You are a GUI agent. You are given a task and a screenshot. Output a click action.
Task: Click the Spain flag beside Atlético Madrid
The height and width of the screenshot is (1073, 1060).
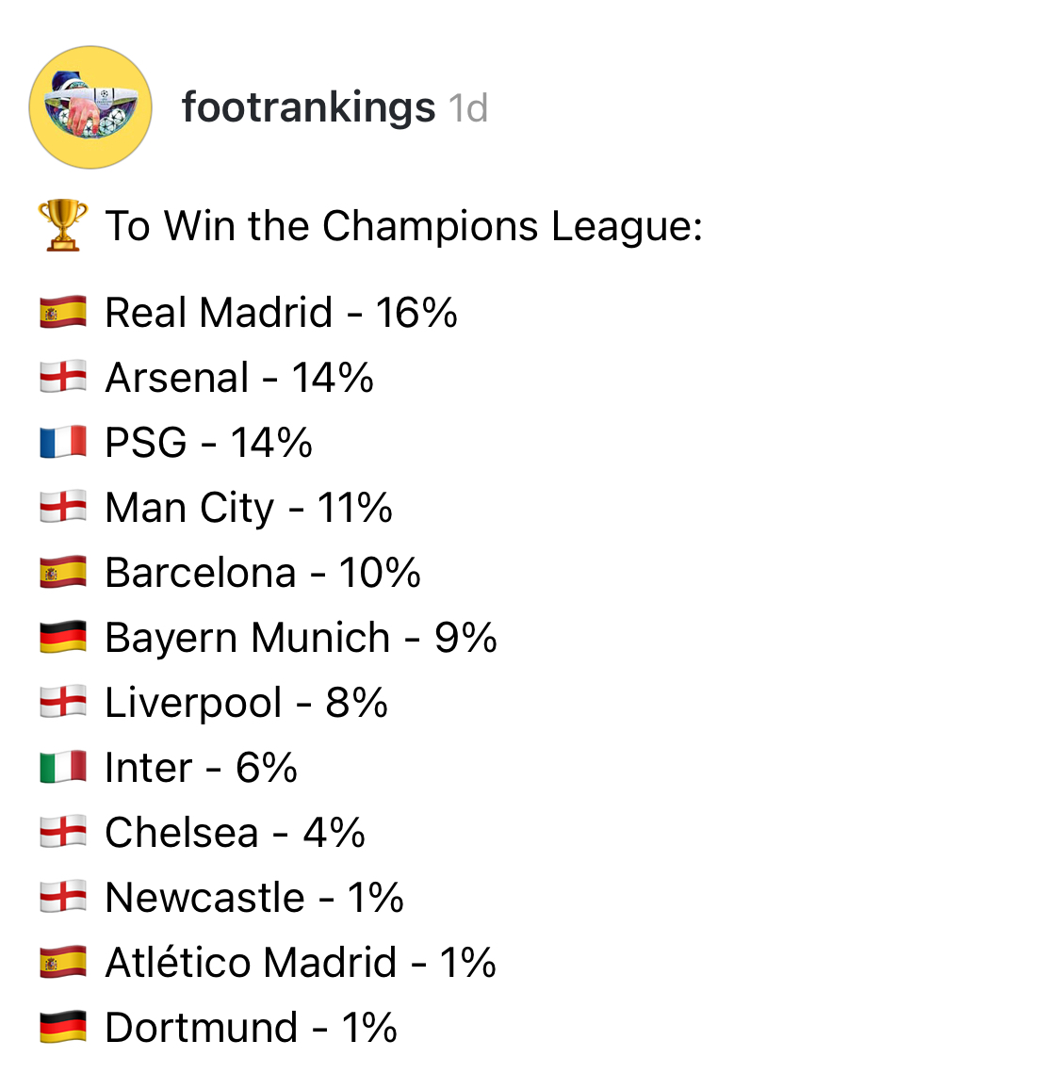coord(63,962)
